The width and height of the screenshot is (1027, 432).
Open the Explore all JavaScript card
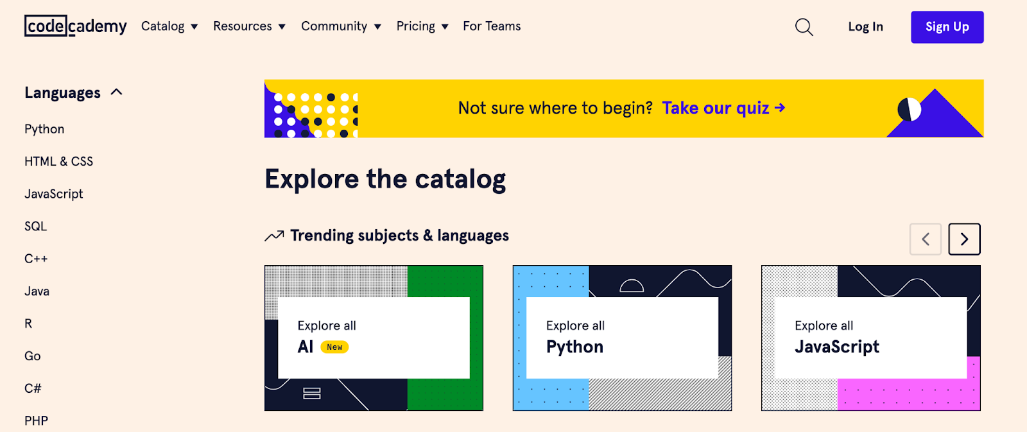pyautogui.click(x=870, y=338)
